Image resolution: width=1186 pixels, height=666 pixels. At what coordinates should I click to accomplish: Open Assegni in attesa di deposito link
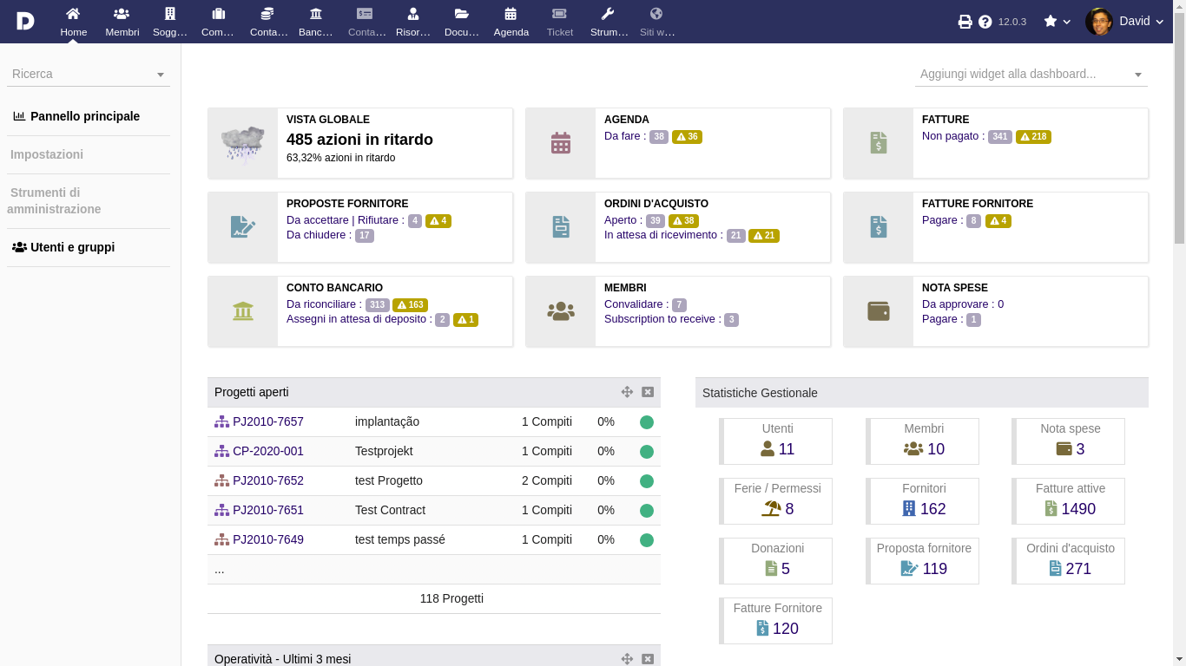click(359, 319)
